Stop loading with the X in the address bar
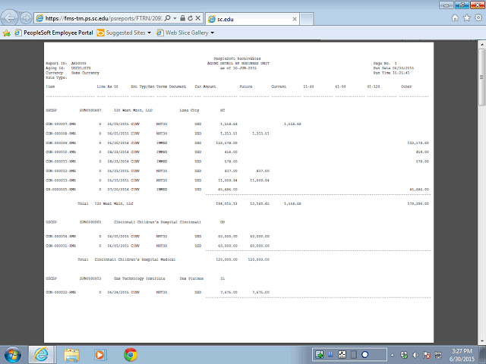The width and height of the screenshot is (486, 364). click(x=197, y=18)
